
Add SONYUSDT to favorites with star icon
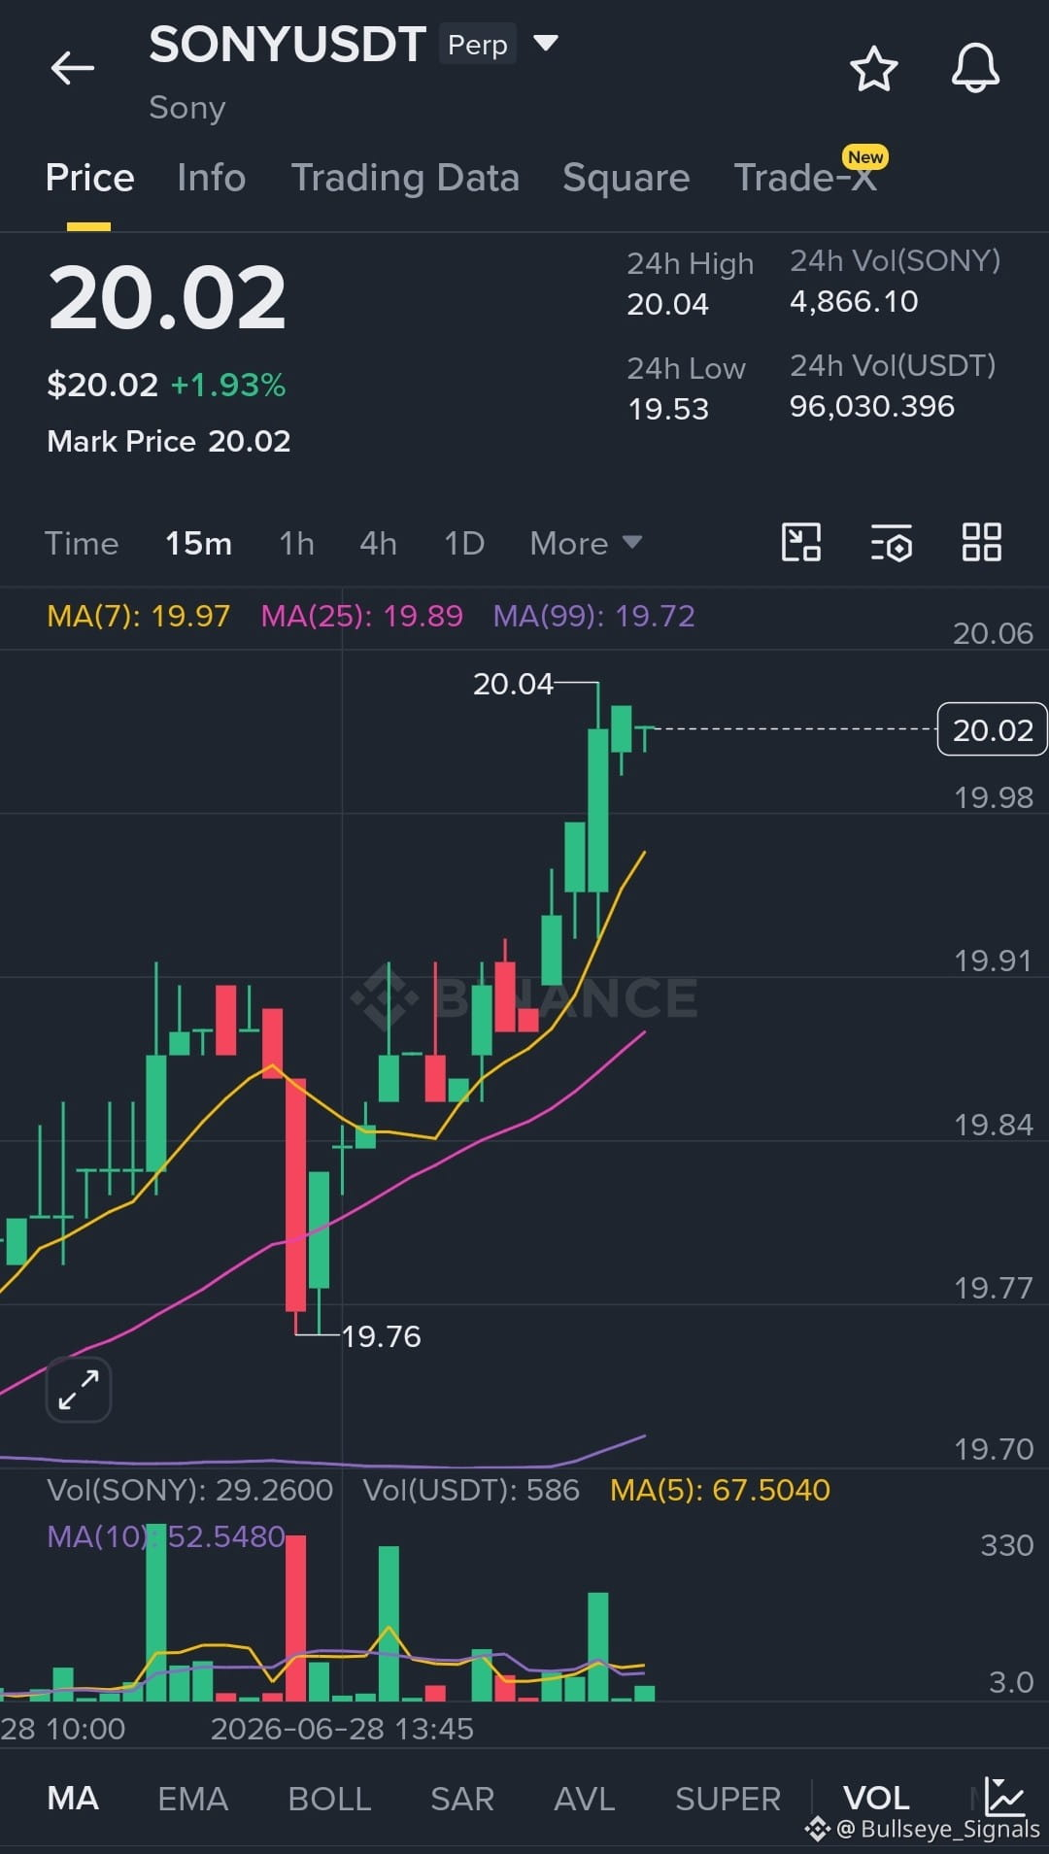(873, 69)
